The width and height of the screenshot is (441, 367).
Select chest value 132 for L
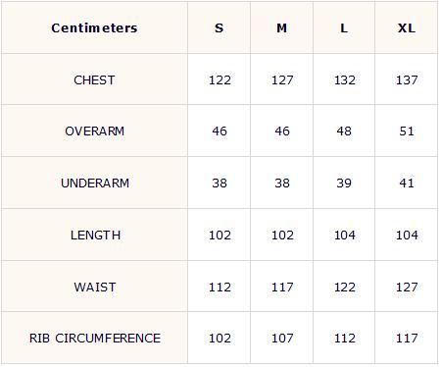[x=345, y=79]
